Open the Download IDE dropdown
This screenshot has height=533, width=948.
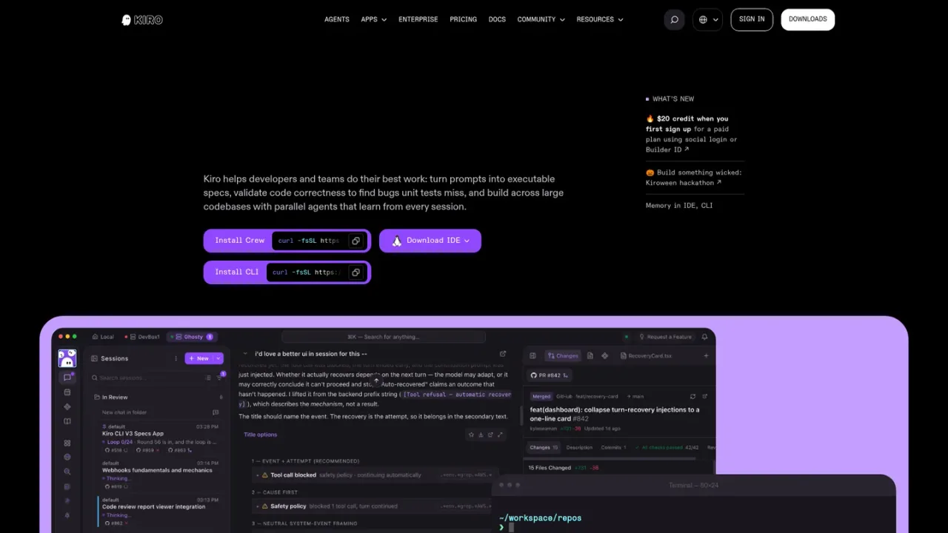(x=430, y=241)
